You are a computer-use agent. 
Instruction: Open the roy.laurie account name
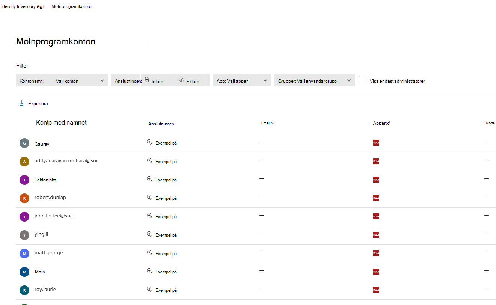(x=45, y=289)
